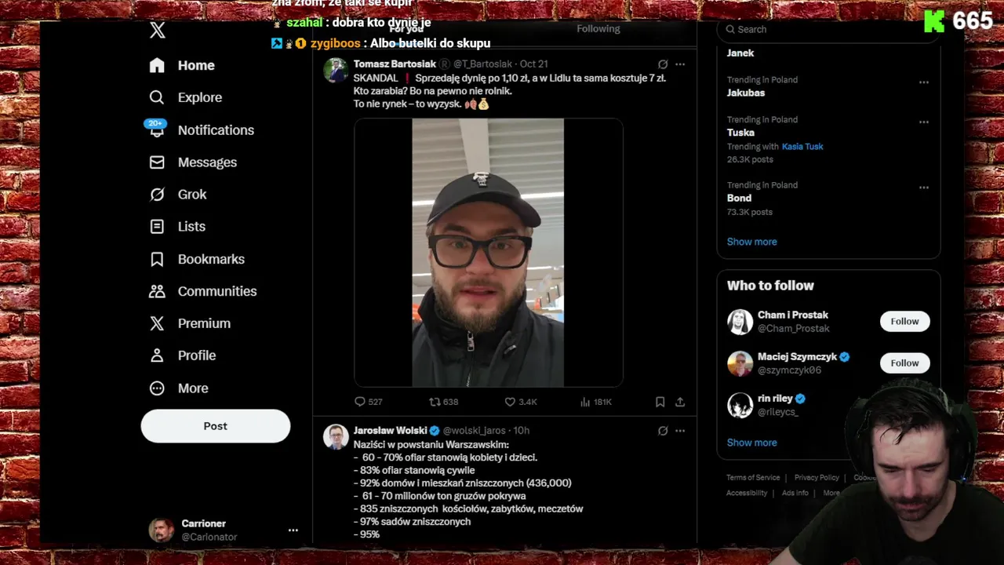Reply to Tomasz Bartosiak's post
This screenshot has height=565, width=1004.
click(360, 402)
